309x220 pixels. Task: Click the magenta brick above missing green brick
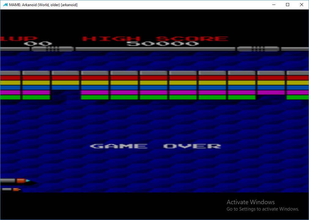(x=271, y=92)
